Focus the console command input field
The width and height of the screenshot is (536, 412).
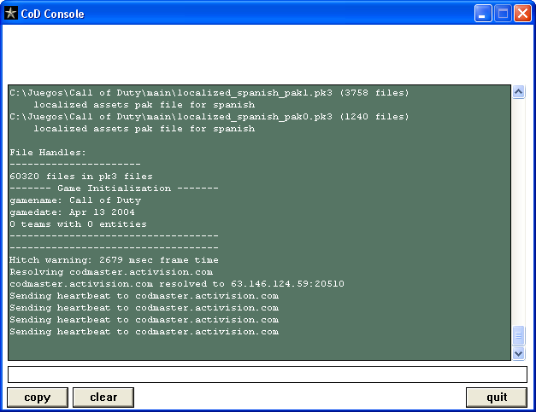pyautogui.click(x=268, y=374)
